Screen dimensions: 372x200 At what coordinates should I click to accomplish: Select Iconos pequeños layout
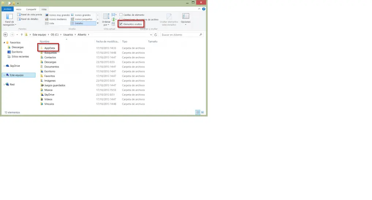(81, 19)
